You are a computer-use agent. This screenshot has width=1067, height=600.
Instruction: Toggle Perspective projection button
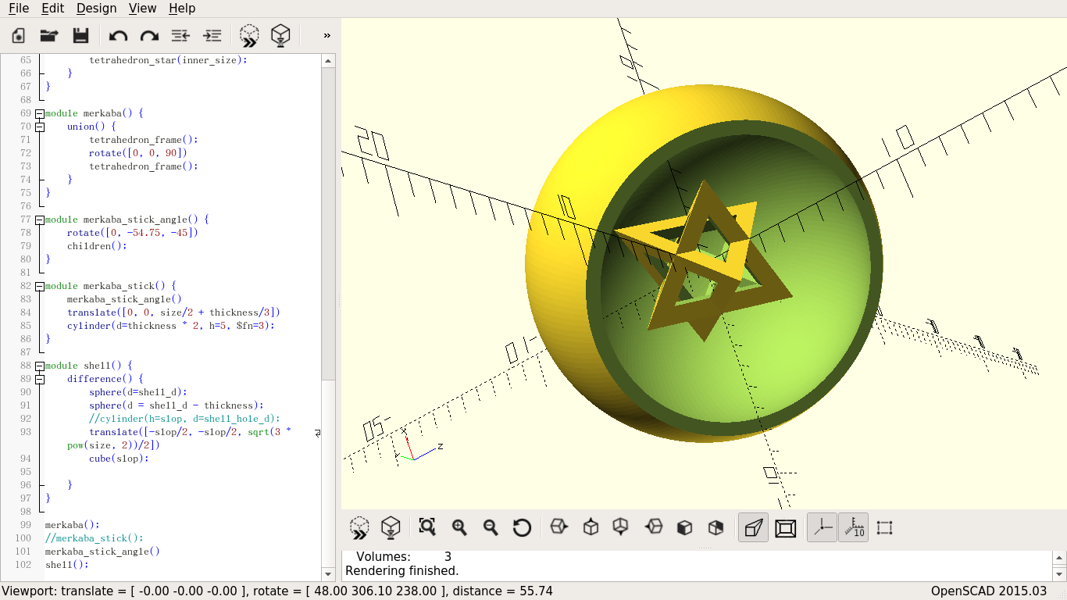pyautogui.click(x=753, y=527)
